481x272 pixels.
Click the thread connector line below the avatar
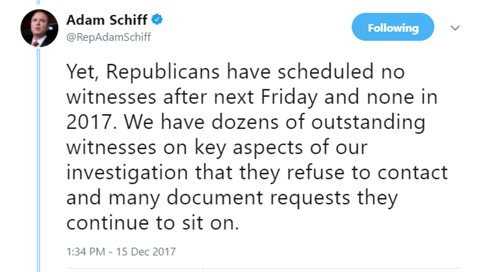(39, 160)
